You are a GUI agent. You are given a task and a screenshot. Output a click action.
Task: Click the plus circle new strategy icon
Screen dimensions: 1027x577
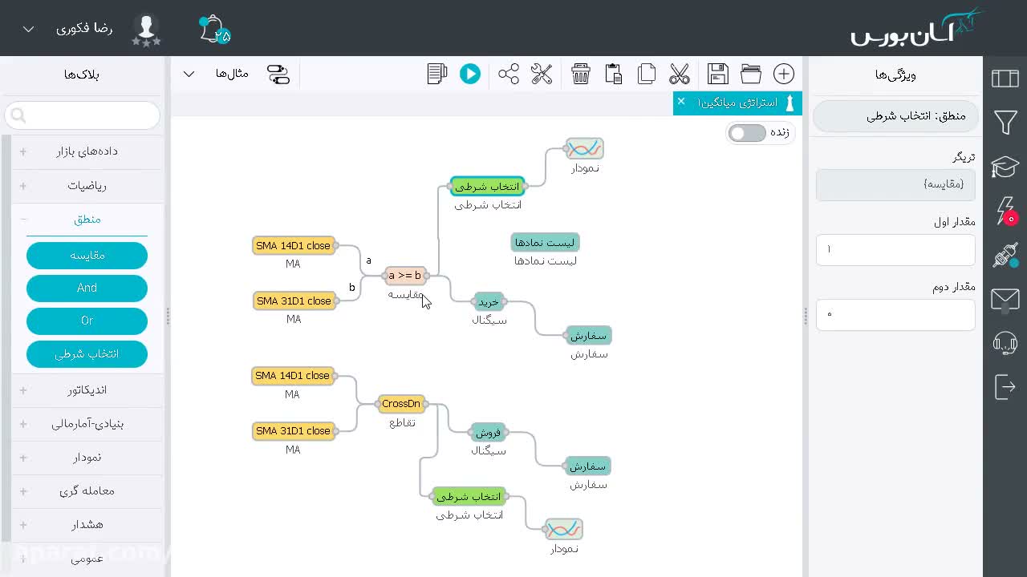coord(784,74)
